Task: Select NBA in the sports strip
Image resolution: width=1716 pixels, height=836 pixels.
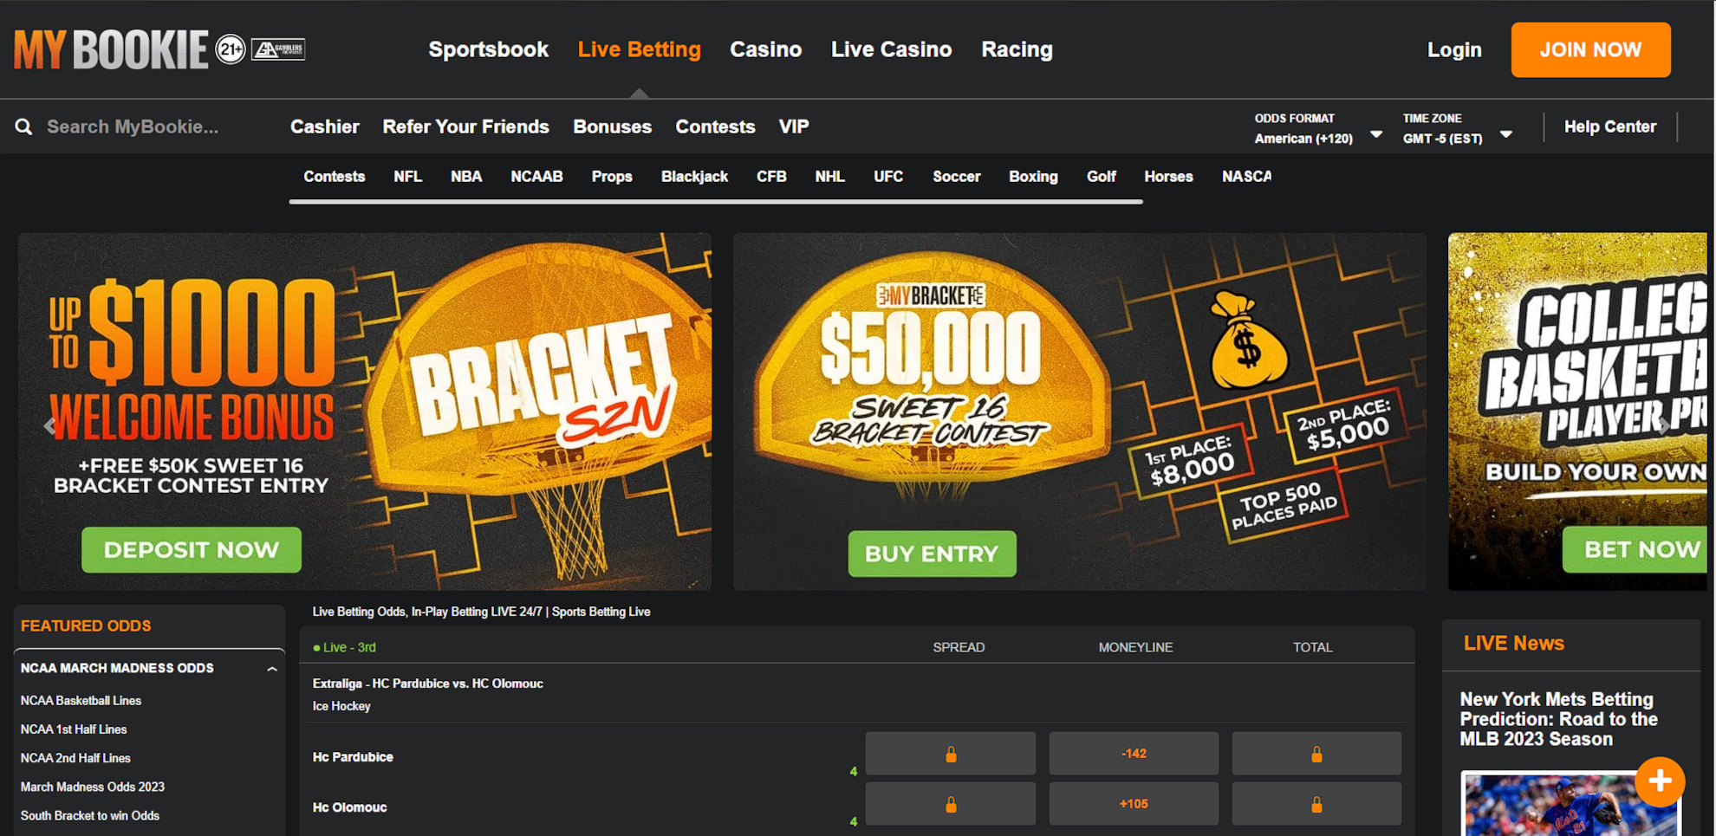Action: [x=465, y=177]
